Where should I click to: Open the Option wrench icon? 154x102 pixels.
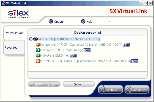[51, 21]
